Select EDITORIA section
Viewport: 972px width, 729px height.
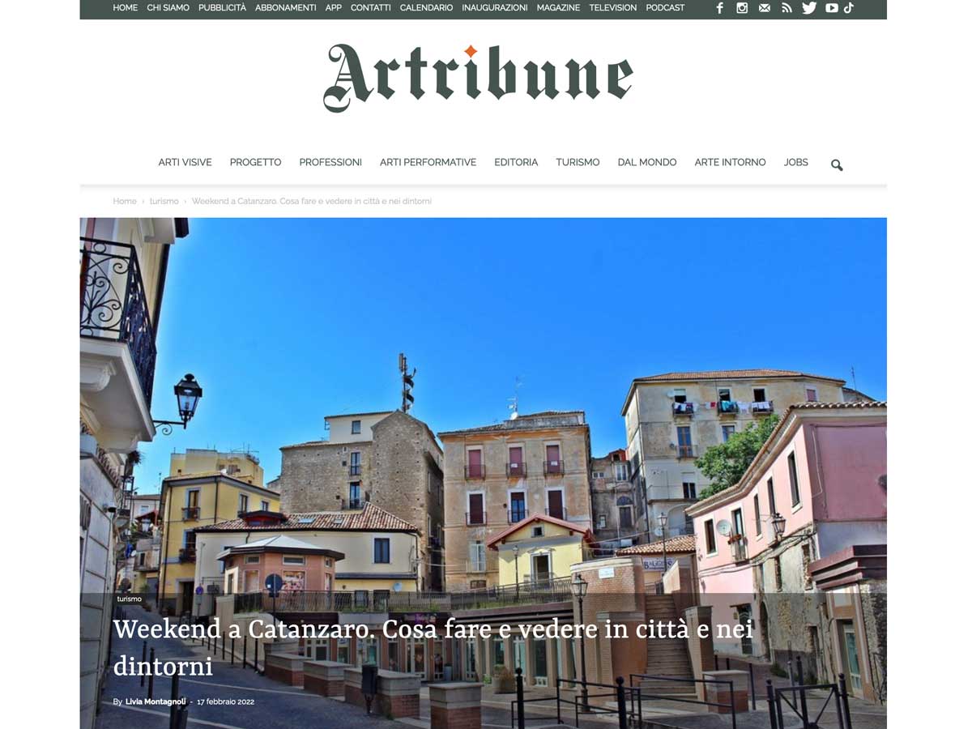click(516, 163)
